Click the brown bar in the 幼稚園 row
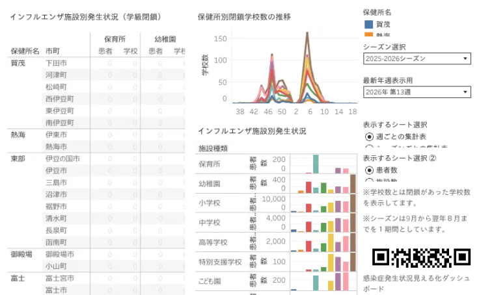The image size is (479, 295). pyautogui.click(x=353, y=184)
